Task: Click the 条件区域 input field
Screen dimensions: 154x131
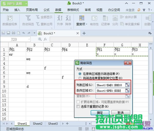Action: coord(110,90)
